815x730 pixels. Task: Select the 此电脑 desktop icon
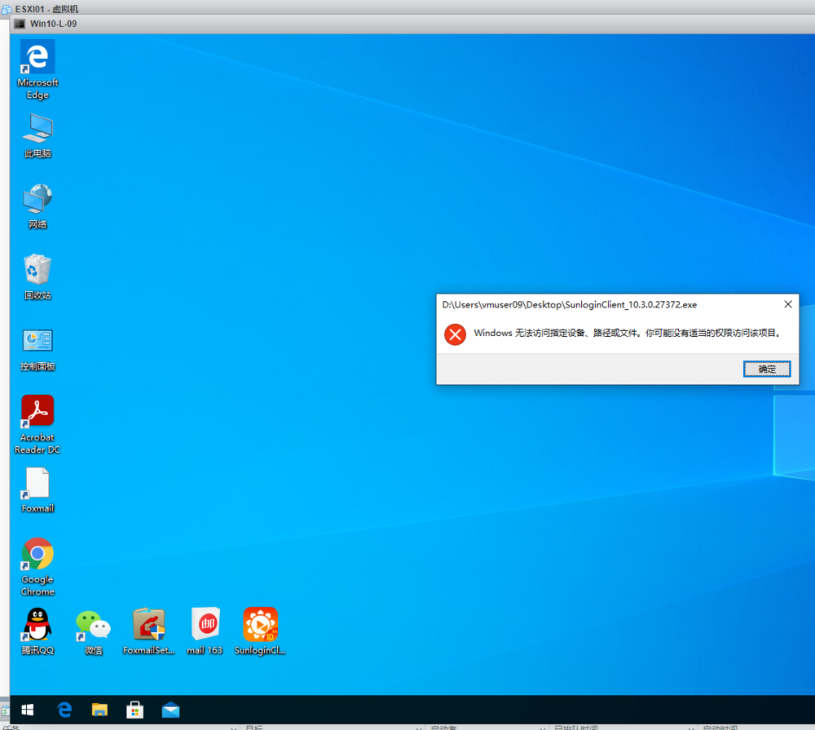[x=37, y=135]
